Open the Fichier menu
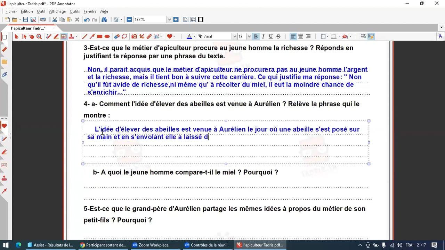Image resolution: width=445 pixels, height=250 pixels. (11, 11)
